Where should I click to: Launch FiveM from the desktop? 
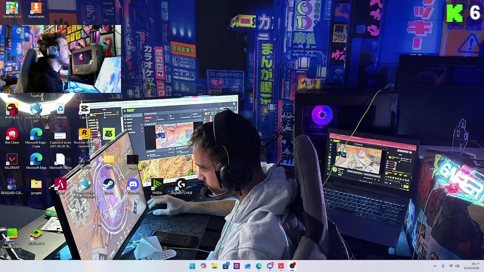click(x=60, y=187)
